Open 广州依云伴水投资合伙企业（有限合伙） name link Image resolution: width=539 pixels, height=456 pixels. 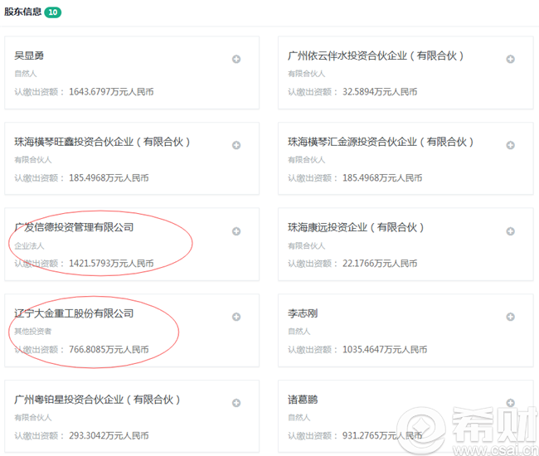[376, 56]
